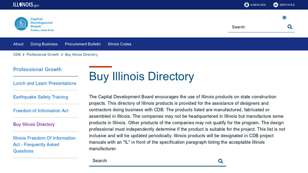
Task: Click the Services gear icon
Action: (x=276, y=5)
